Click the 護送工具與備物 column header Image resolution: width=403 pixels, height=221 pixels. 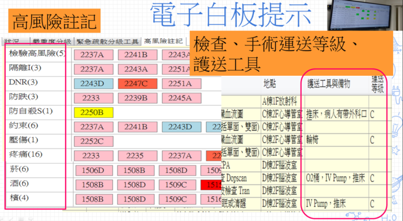click(329, 84)
